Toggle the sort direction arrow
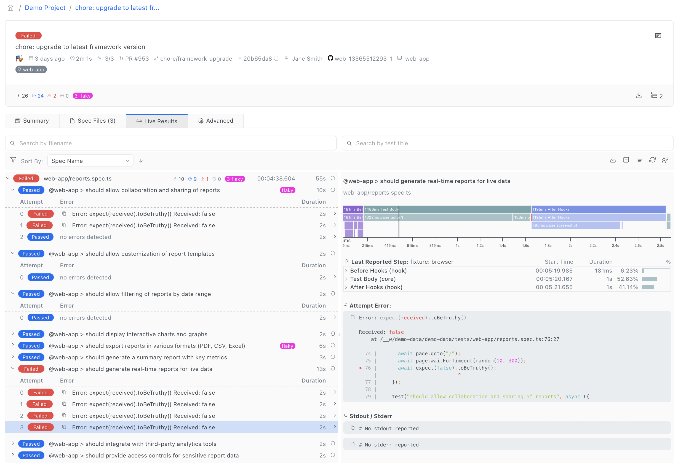Screen dimensions: 678x463 pyautogui.click(x=141, y=161)
